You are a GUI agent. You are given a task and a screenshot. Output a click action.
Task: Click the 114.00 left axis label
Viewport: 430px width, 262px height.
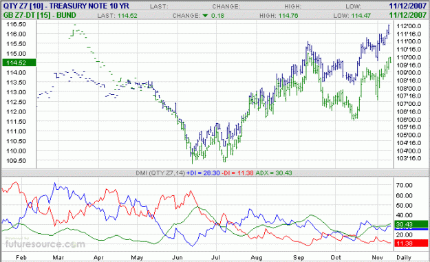click(16, 73)
